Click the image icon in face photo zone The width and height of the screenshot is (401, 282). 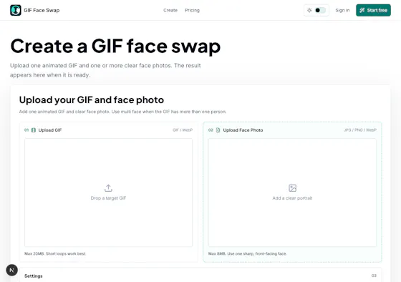pyautogui.click(x=292, y=188)
